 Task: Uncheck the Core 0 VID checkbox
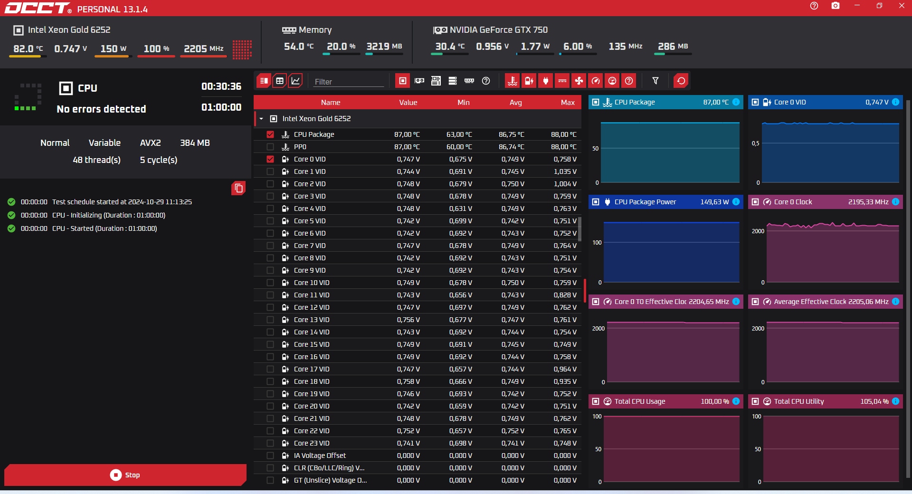[x=270, y=159]
